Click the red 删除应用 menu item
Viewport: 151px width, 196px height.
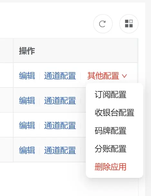[110, 167]
